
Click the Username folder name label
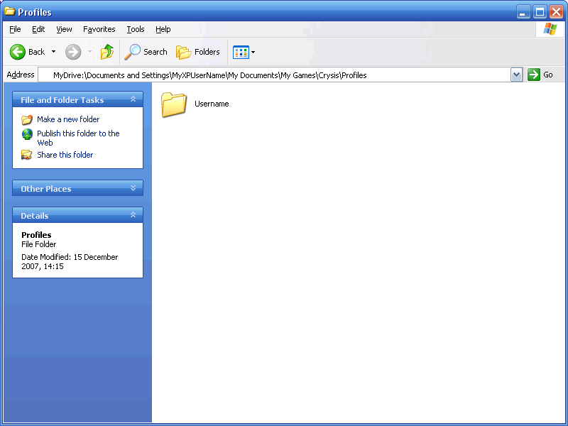[212, 104]
